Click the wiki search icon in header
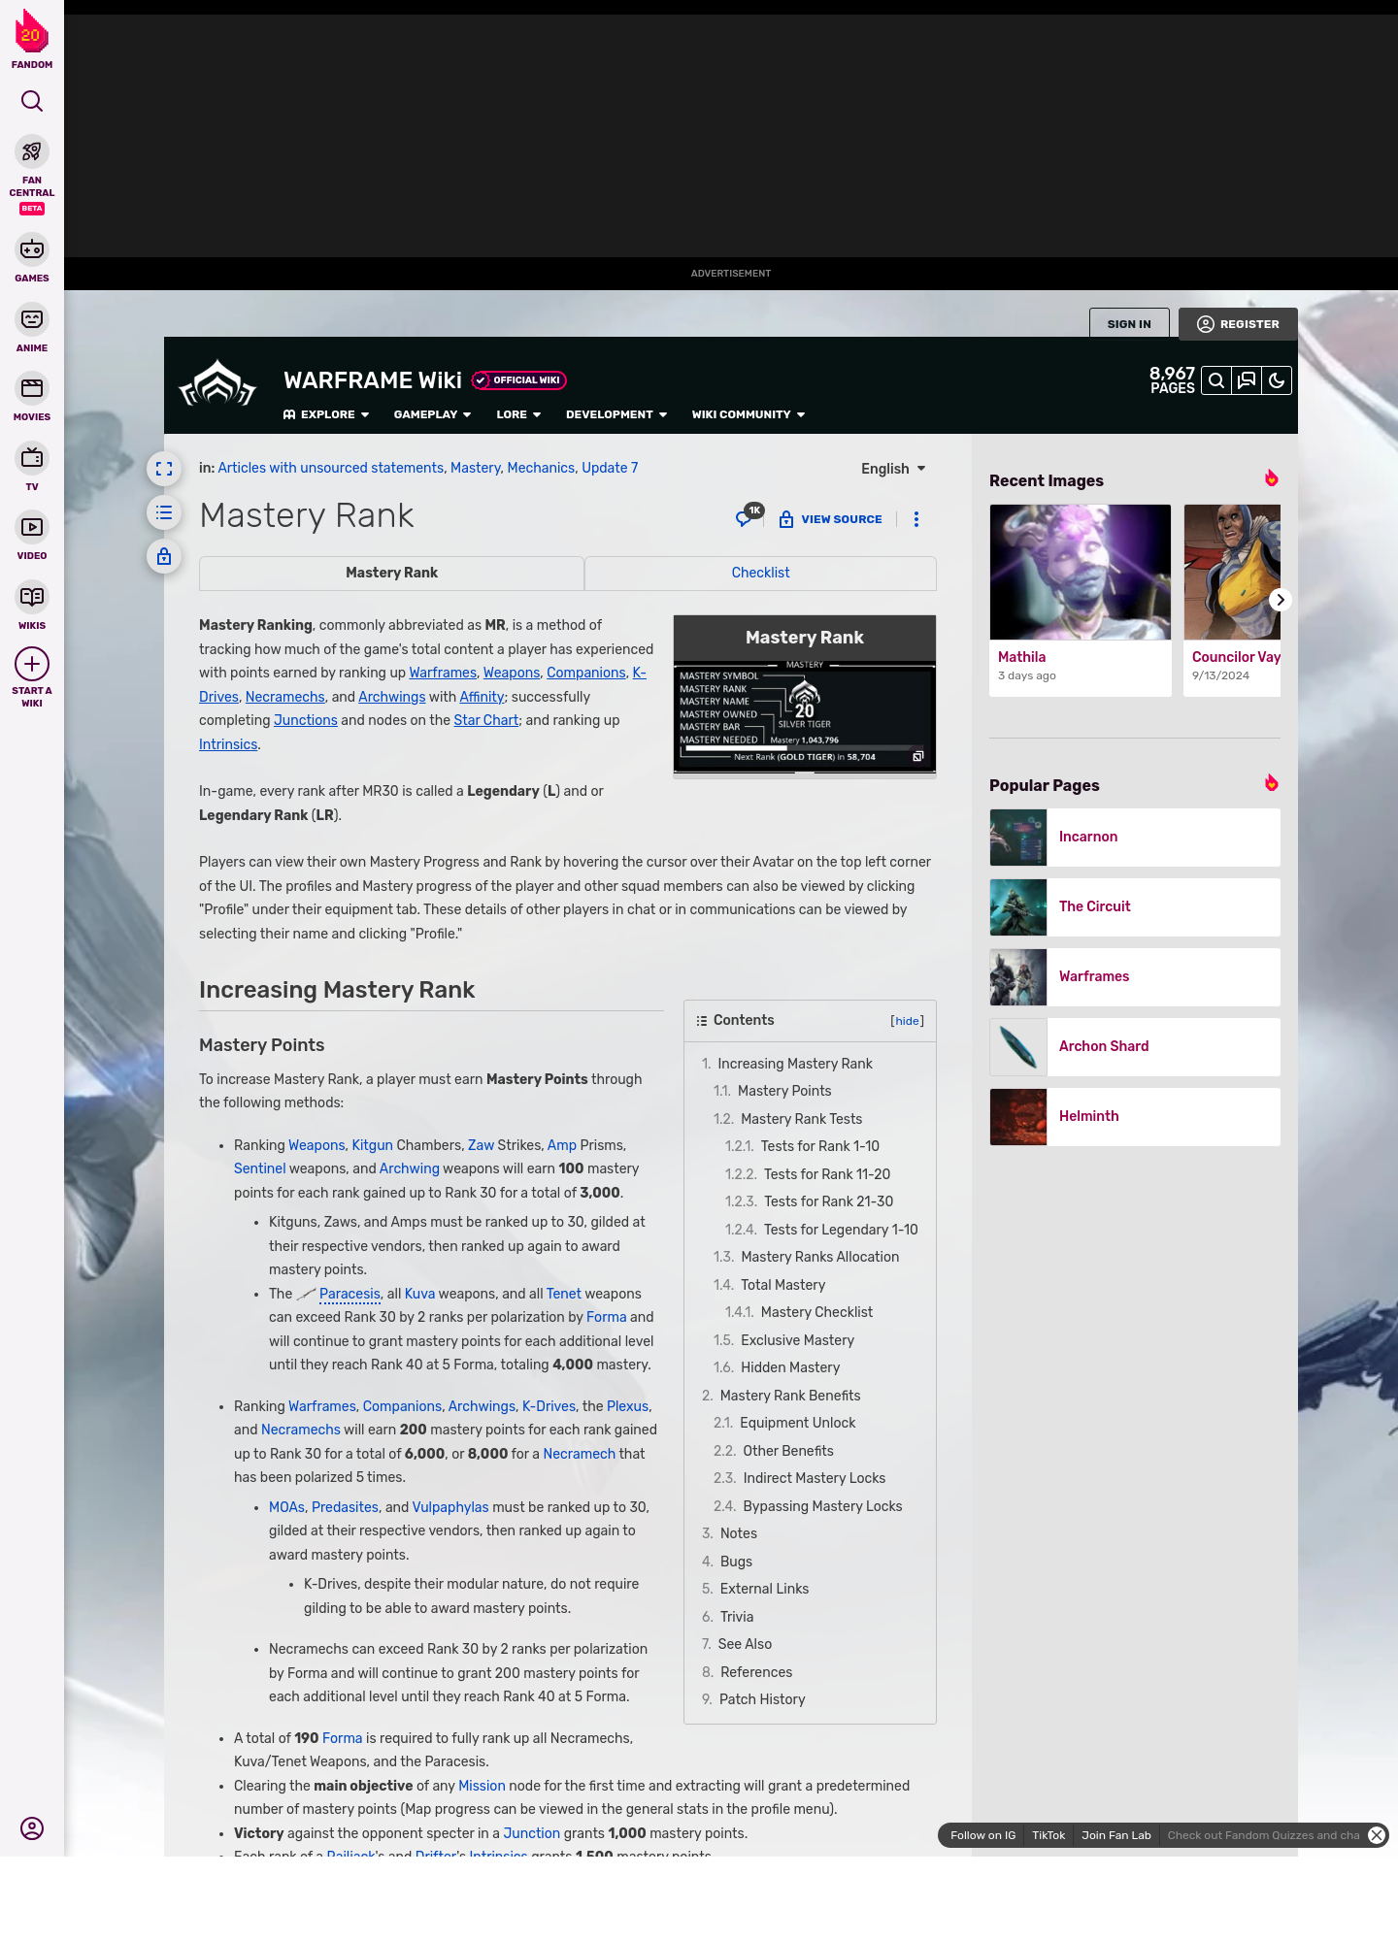Screen dimensions: 1398x1941 1216,380
